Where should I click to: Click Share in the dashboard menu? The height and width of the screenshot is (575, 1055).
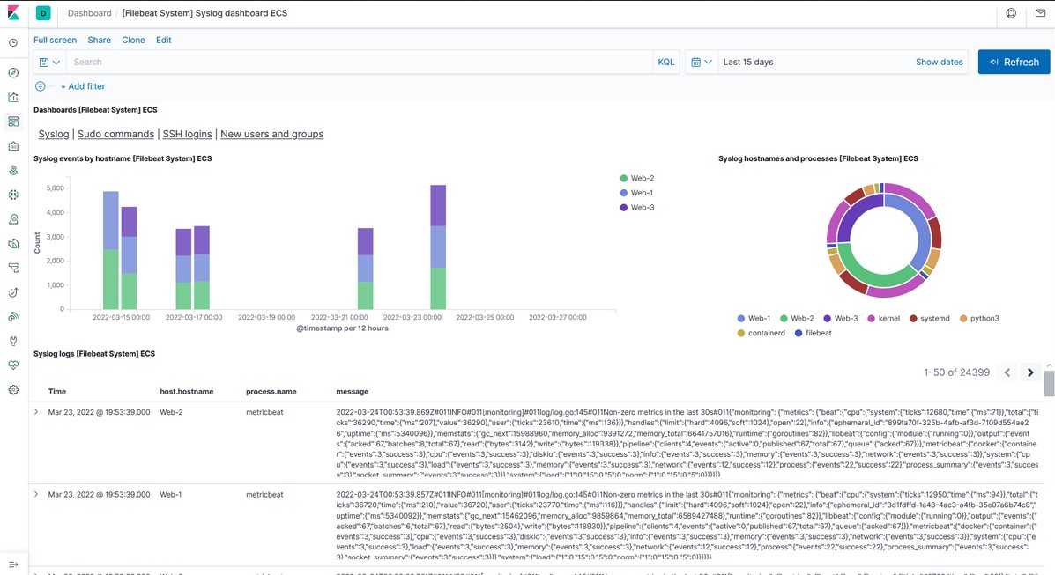tap(99, 40)
